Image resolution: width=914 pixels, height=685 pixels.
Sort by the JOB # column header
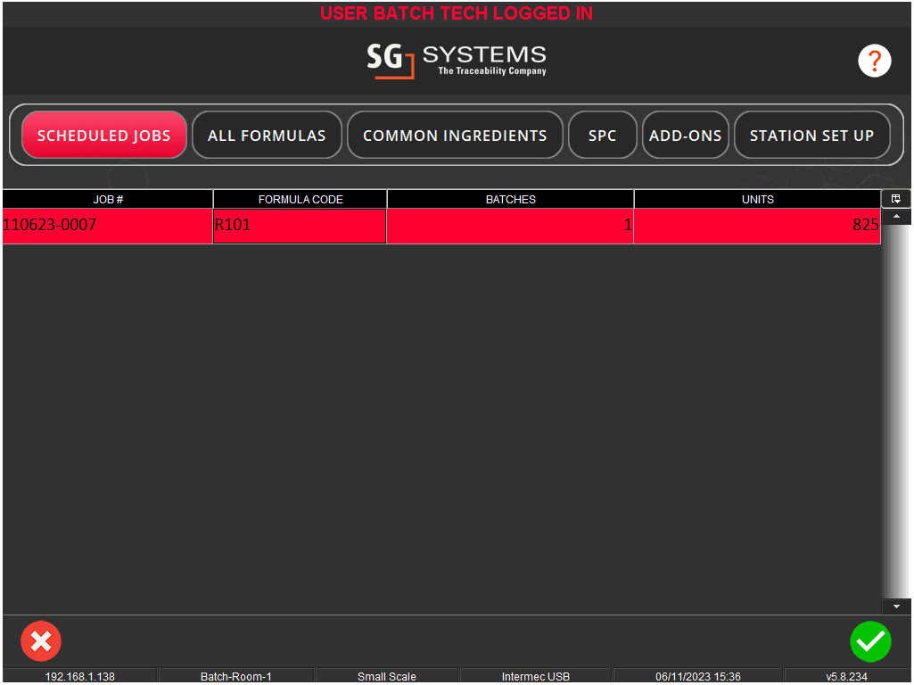click(107, 198)
